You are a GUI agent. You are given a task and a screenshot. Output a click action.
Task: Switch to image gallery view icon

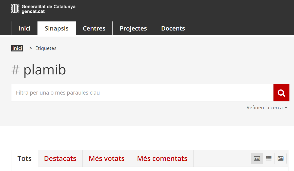coord(281,159)
